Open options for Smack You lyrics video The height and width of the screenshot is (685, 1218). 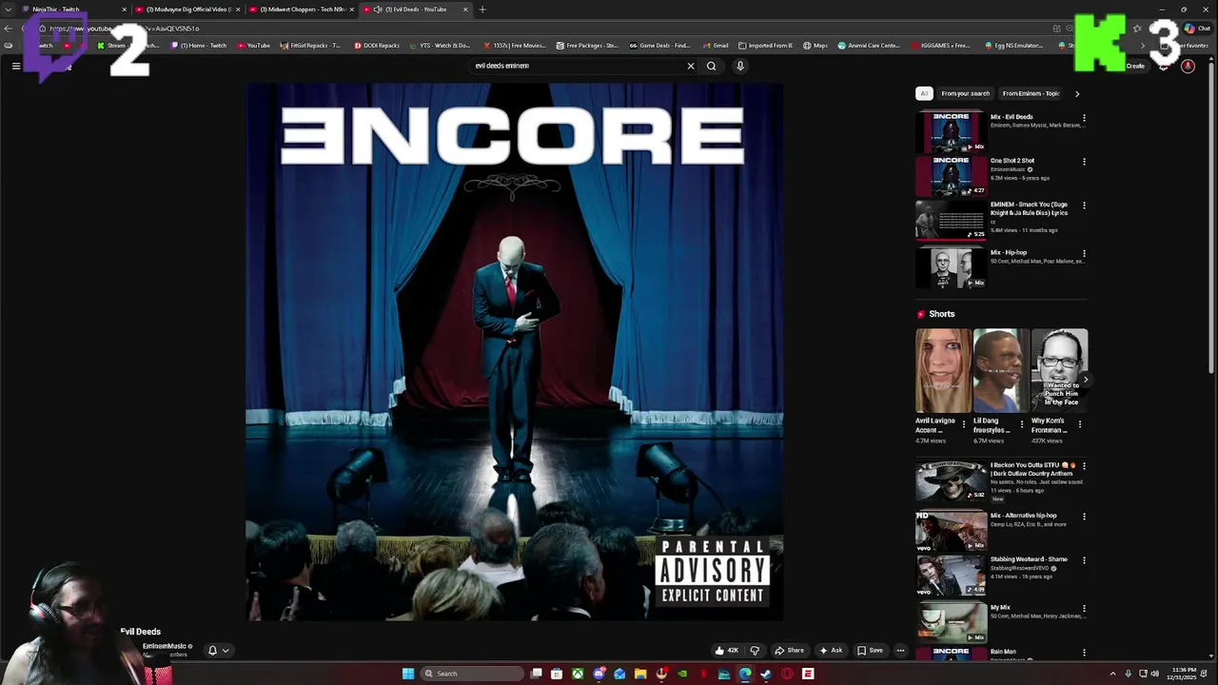point(1084,205)
